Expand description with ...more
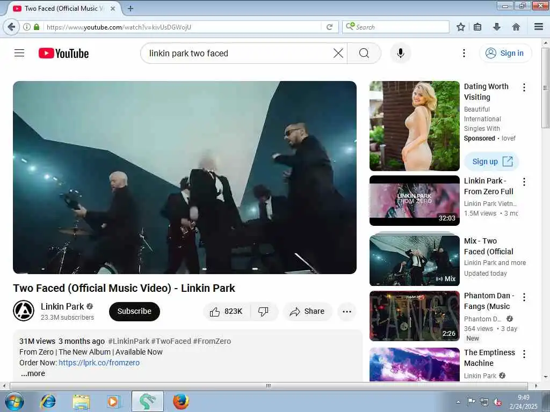The width and height of the screenshot is (550, 412). click(33, 373)
